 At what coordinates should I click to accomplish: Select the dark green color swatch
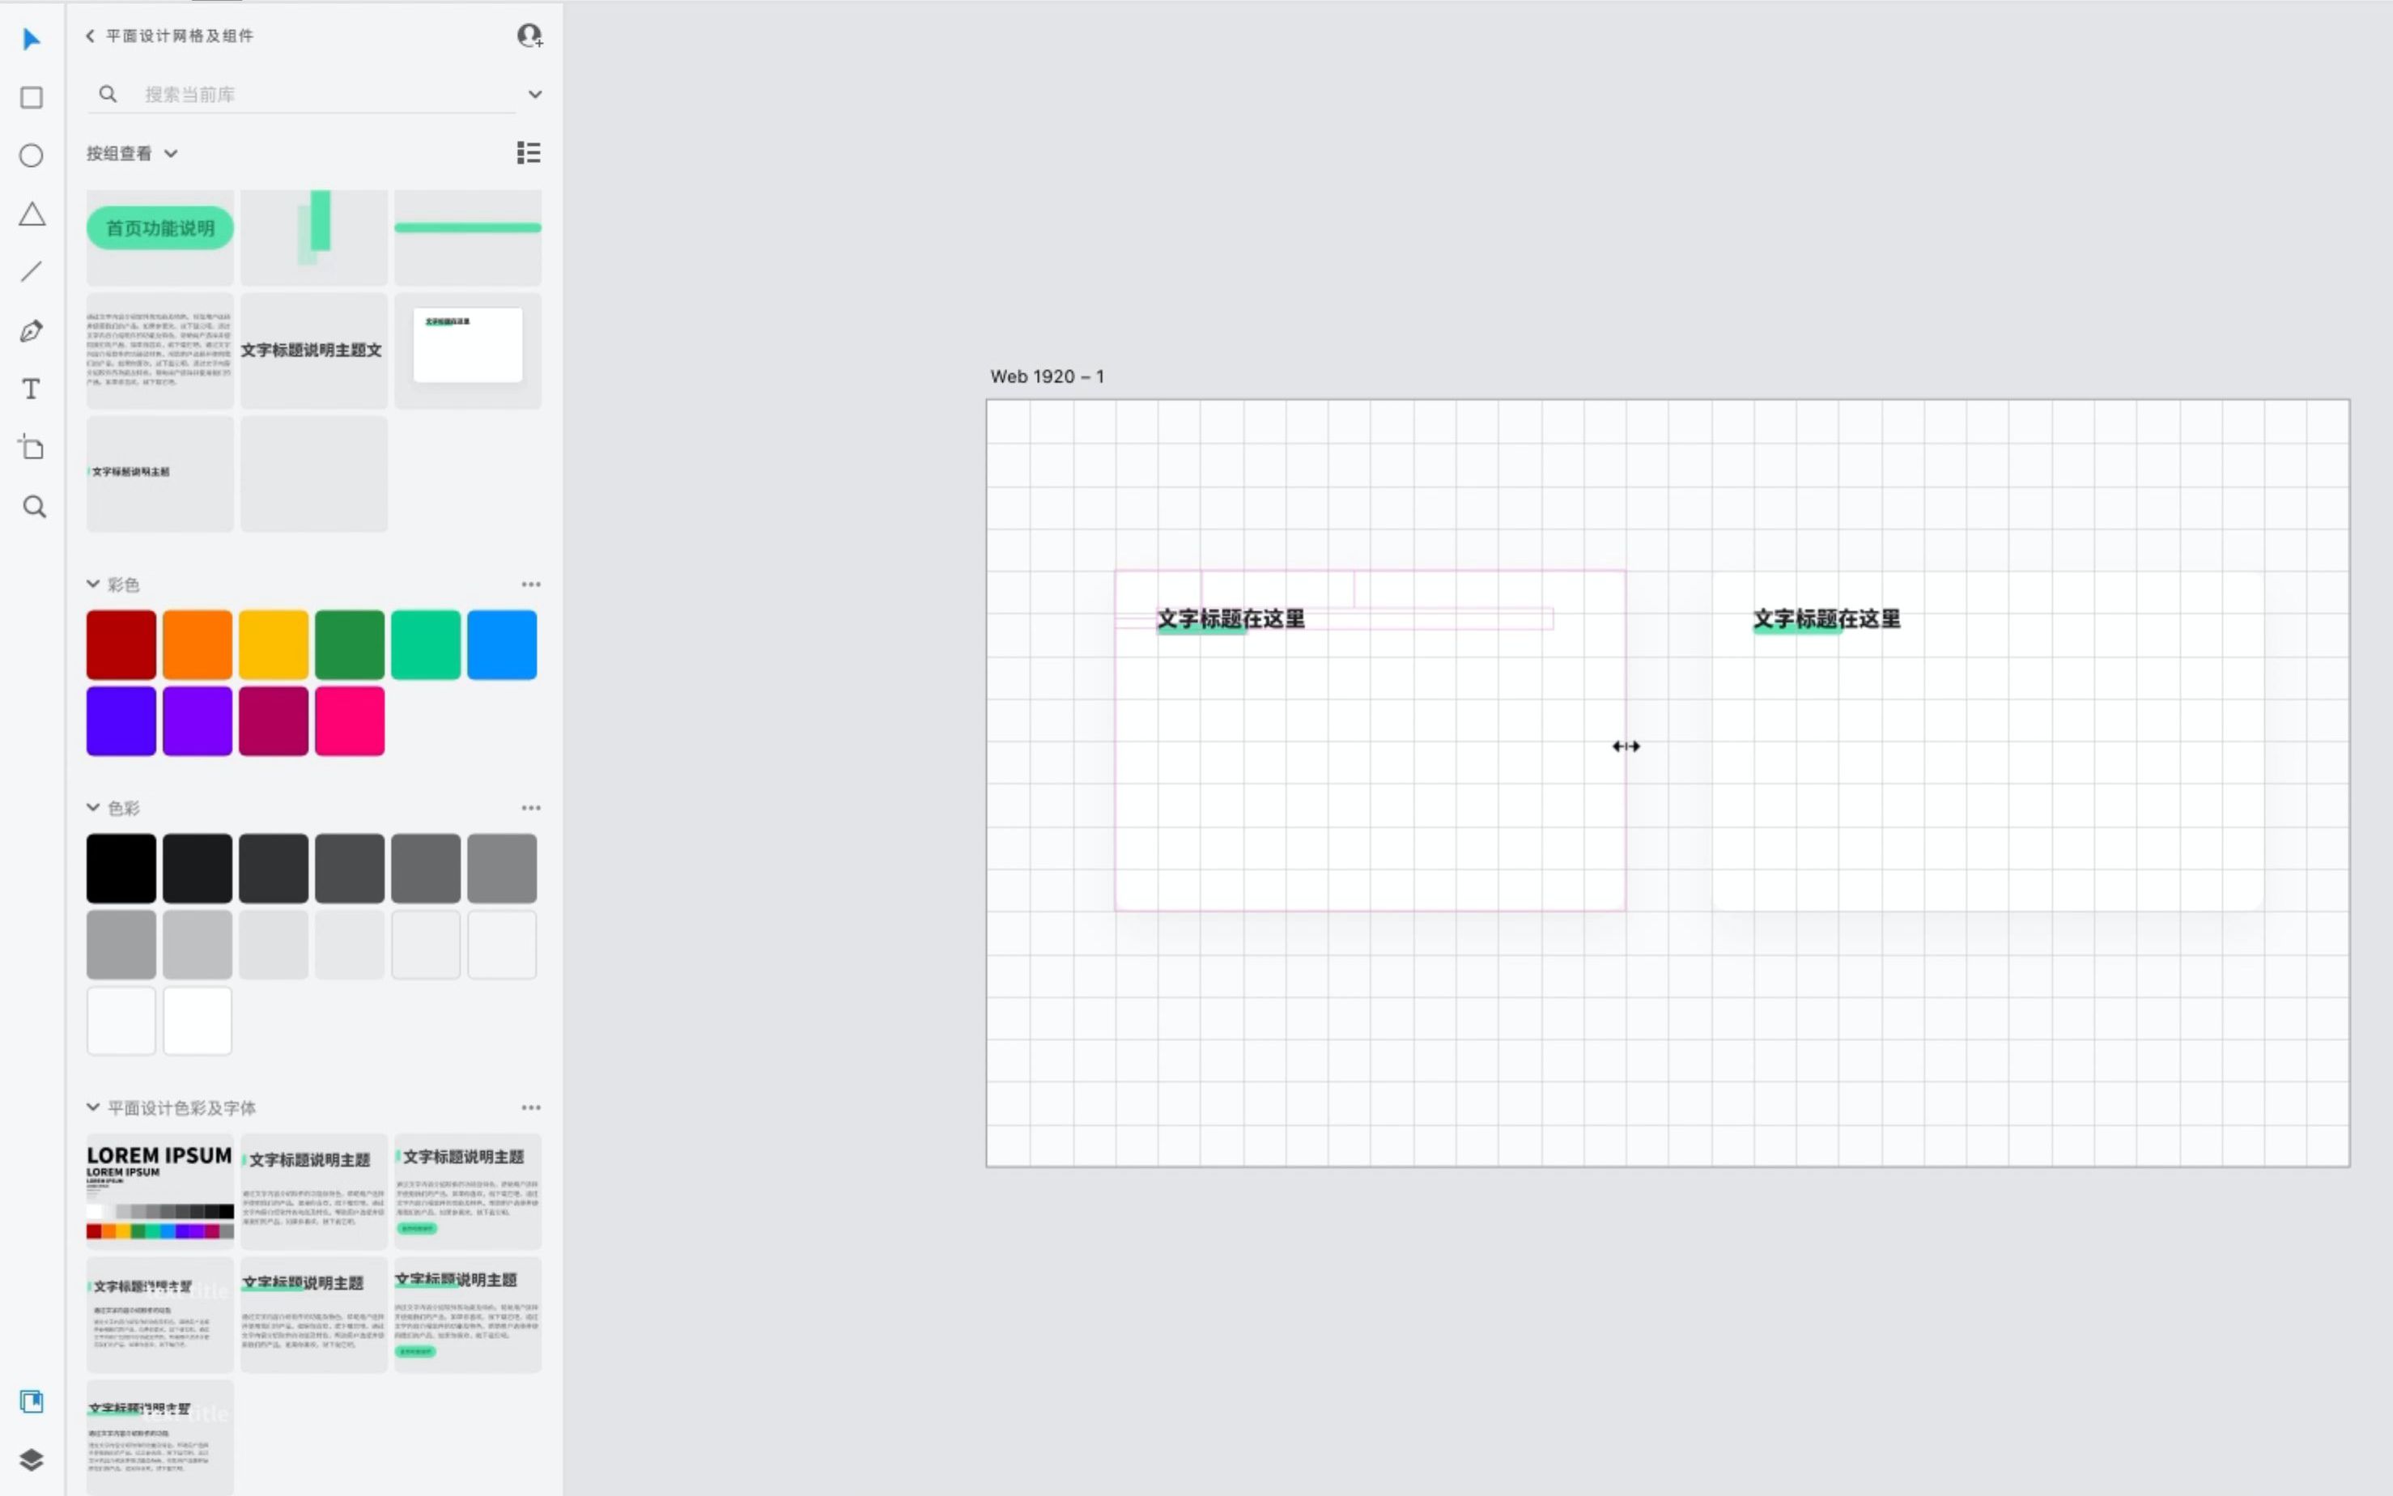point(349,645)
